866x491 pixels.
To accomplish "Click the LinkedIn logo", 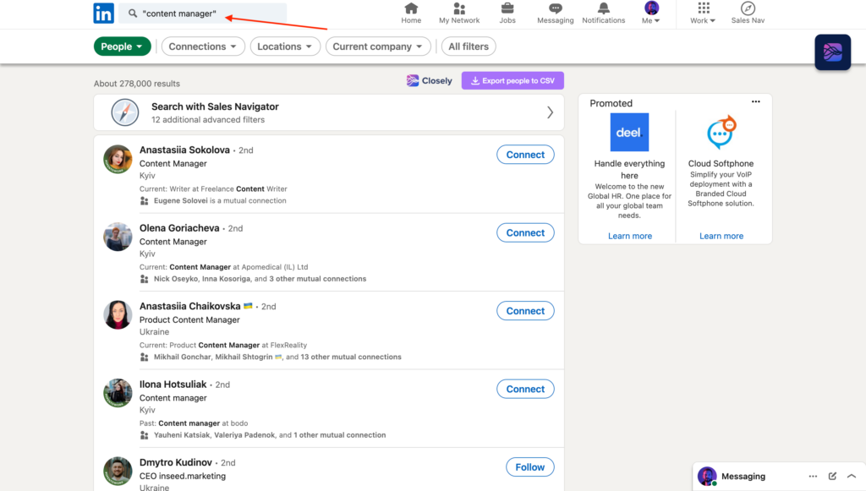I will point(103,13).
